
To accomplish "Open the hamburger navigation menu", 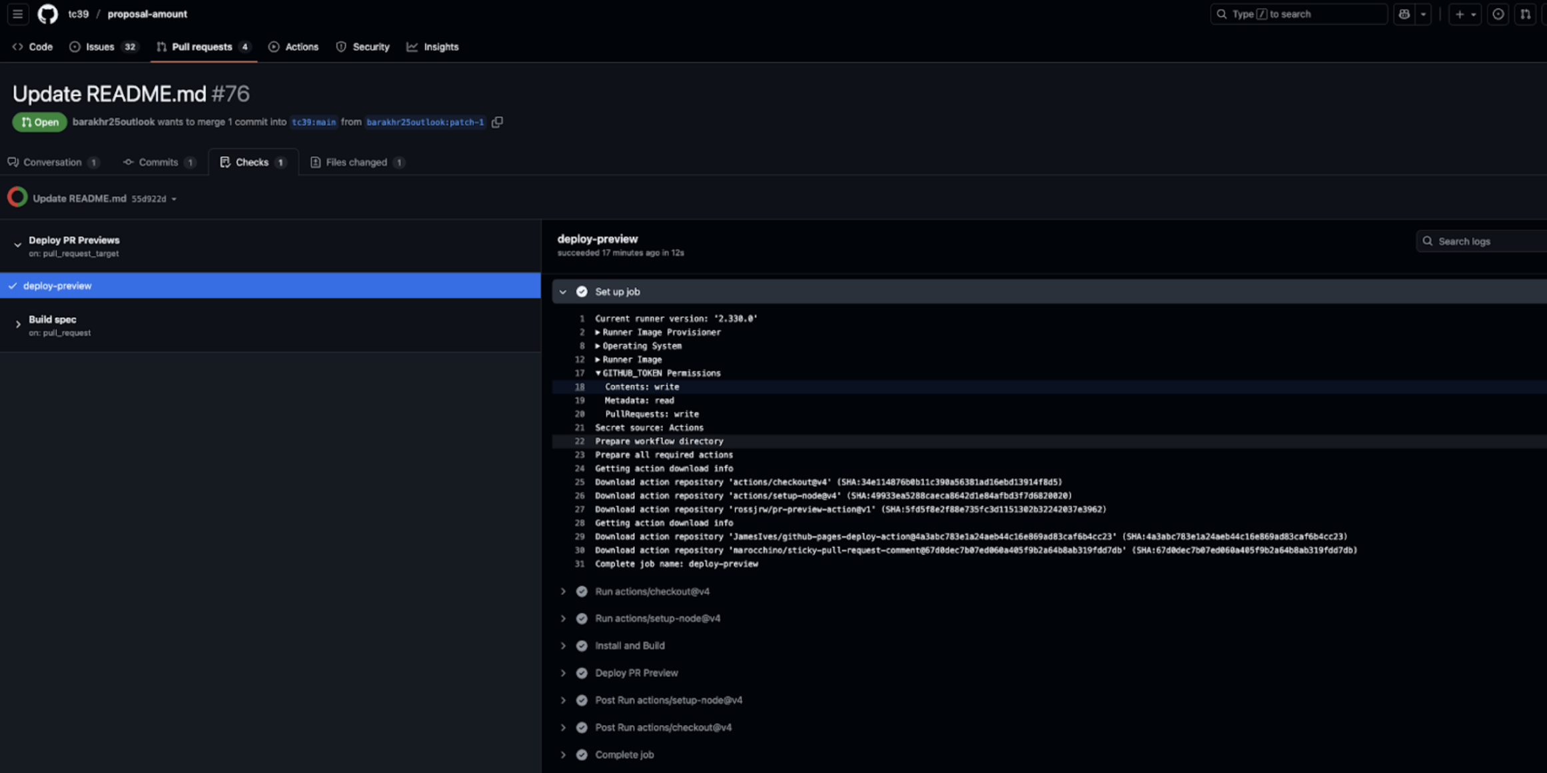I will [18, 14].
